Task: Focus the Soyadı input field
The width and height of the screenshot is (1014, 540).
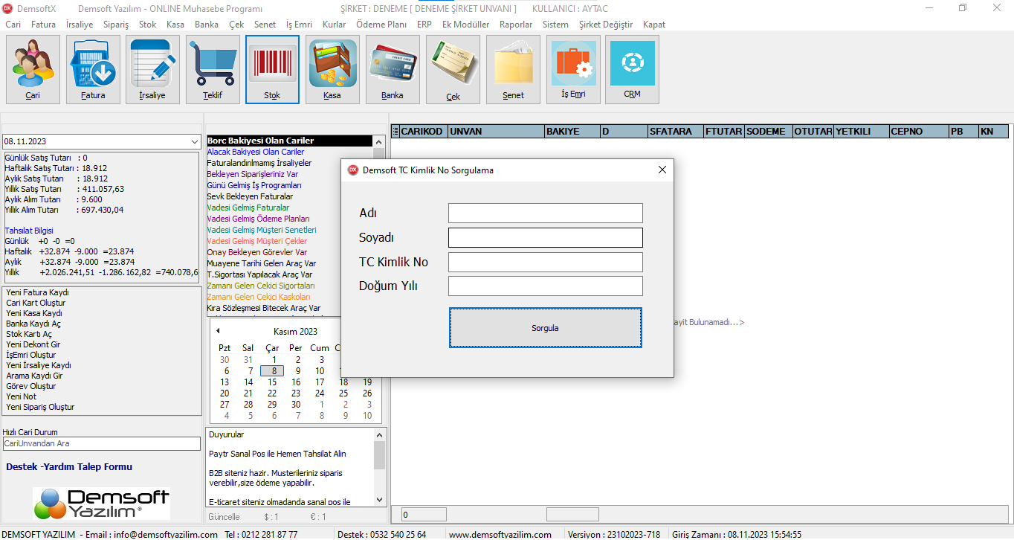Action: [x=546, y=237]
